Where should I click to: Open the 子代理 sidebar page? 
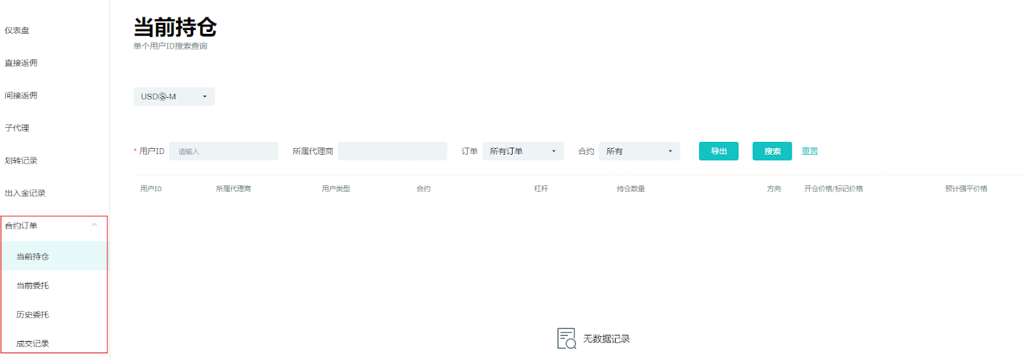click(17, 128)
